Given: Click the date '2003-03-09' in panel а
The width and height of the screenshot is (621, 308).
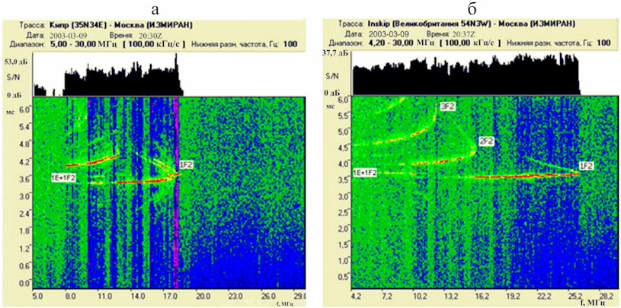Looking at the screenshot, I should click(x=66, y=35).
